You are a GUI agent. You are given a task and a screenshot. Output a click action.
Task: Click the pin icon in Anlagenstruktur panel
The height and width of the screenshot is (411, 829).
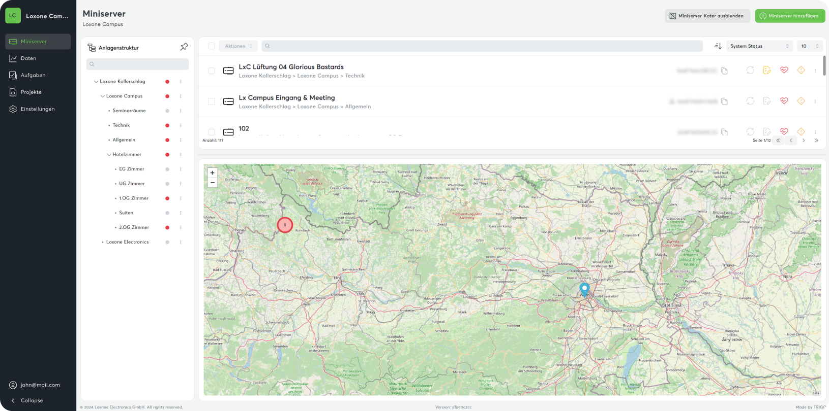pos(184,47)
